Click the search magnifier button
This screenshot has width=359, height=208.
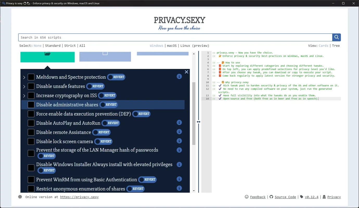click(x=337, y=37)
